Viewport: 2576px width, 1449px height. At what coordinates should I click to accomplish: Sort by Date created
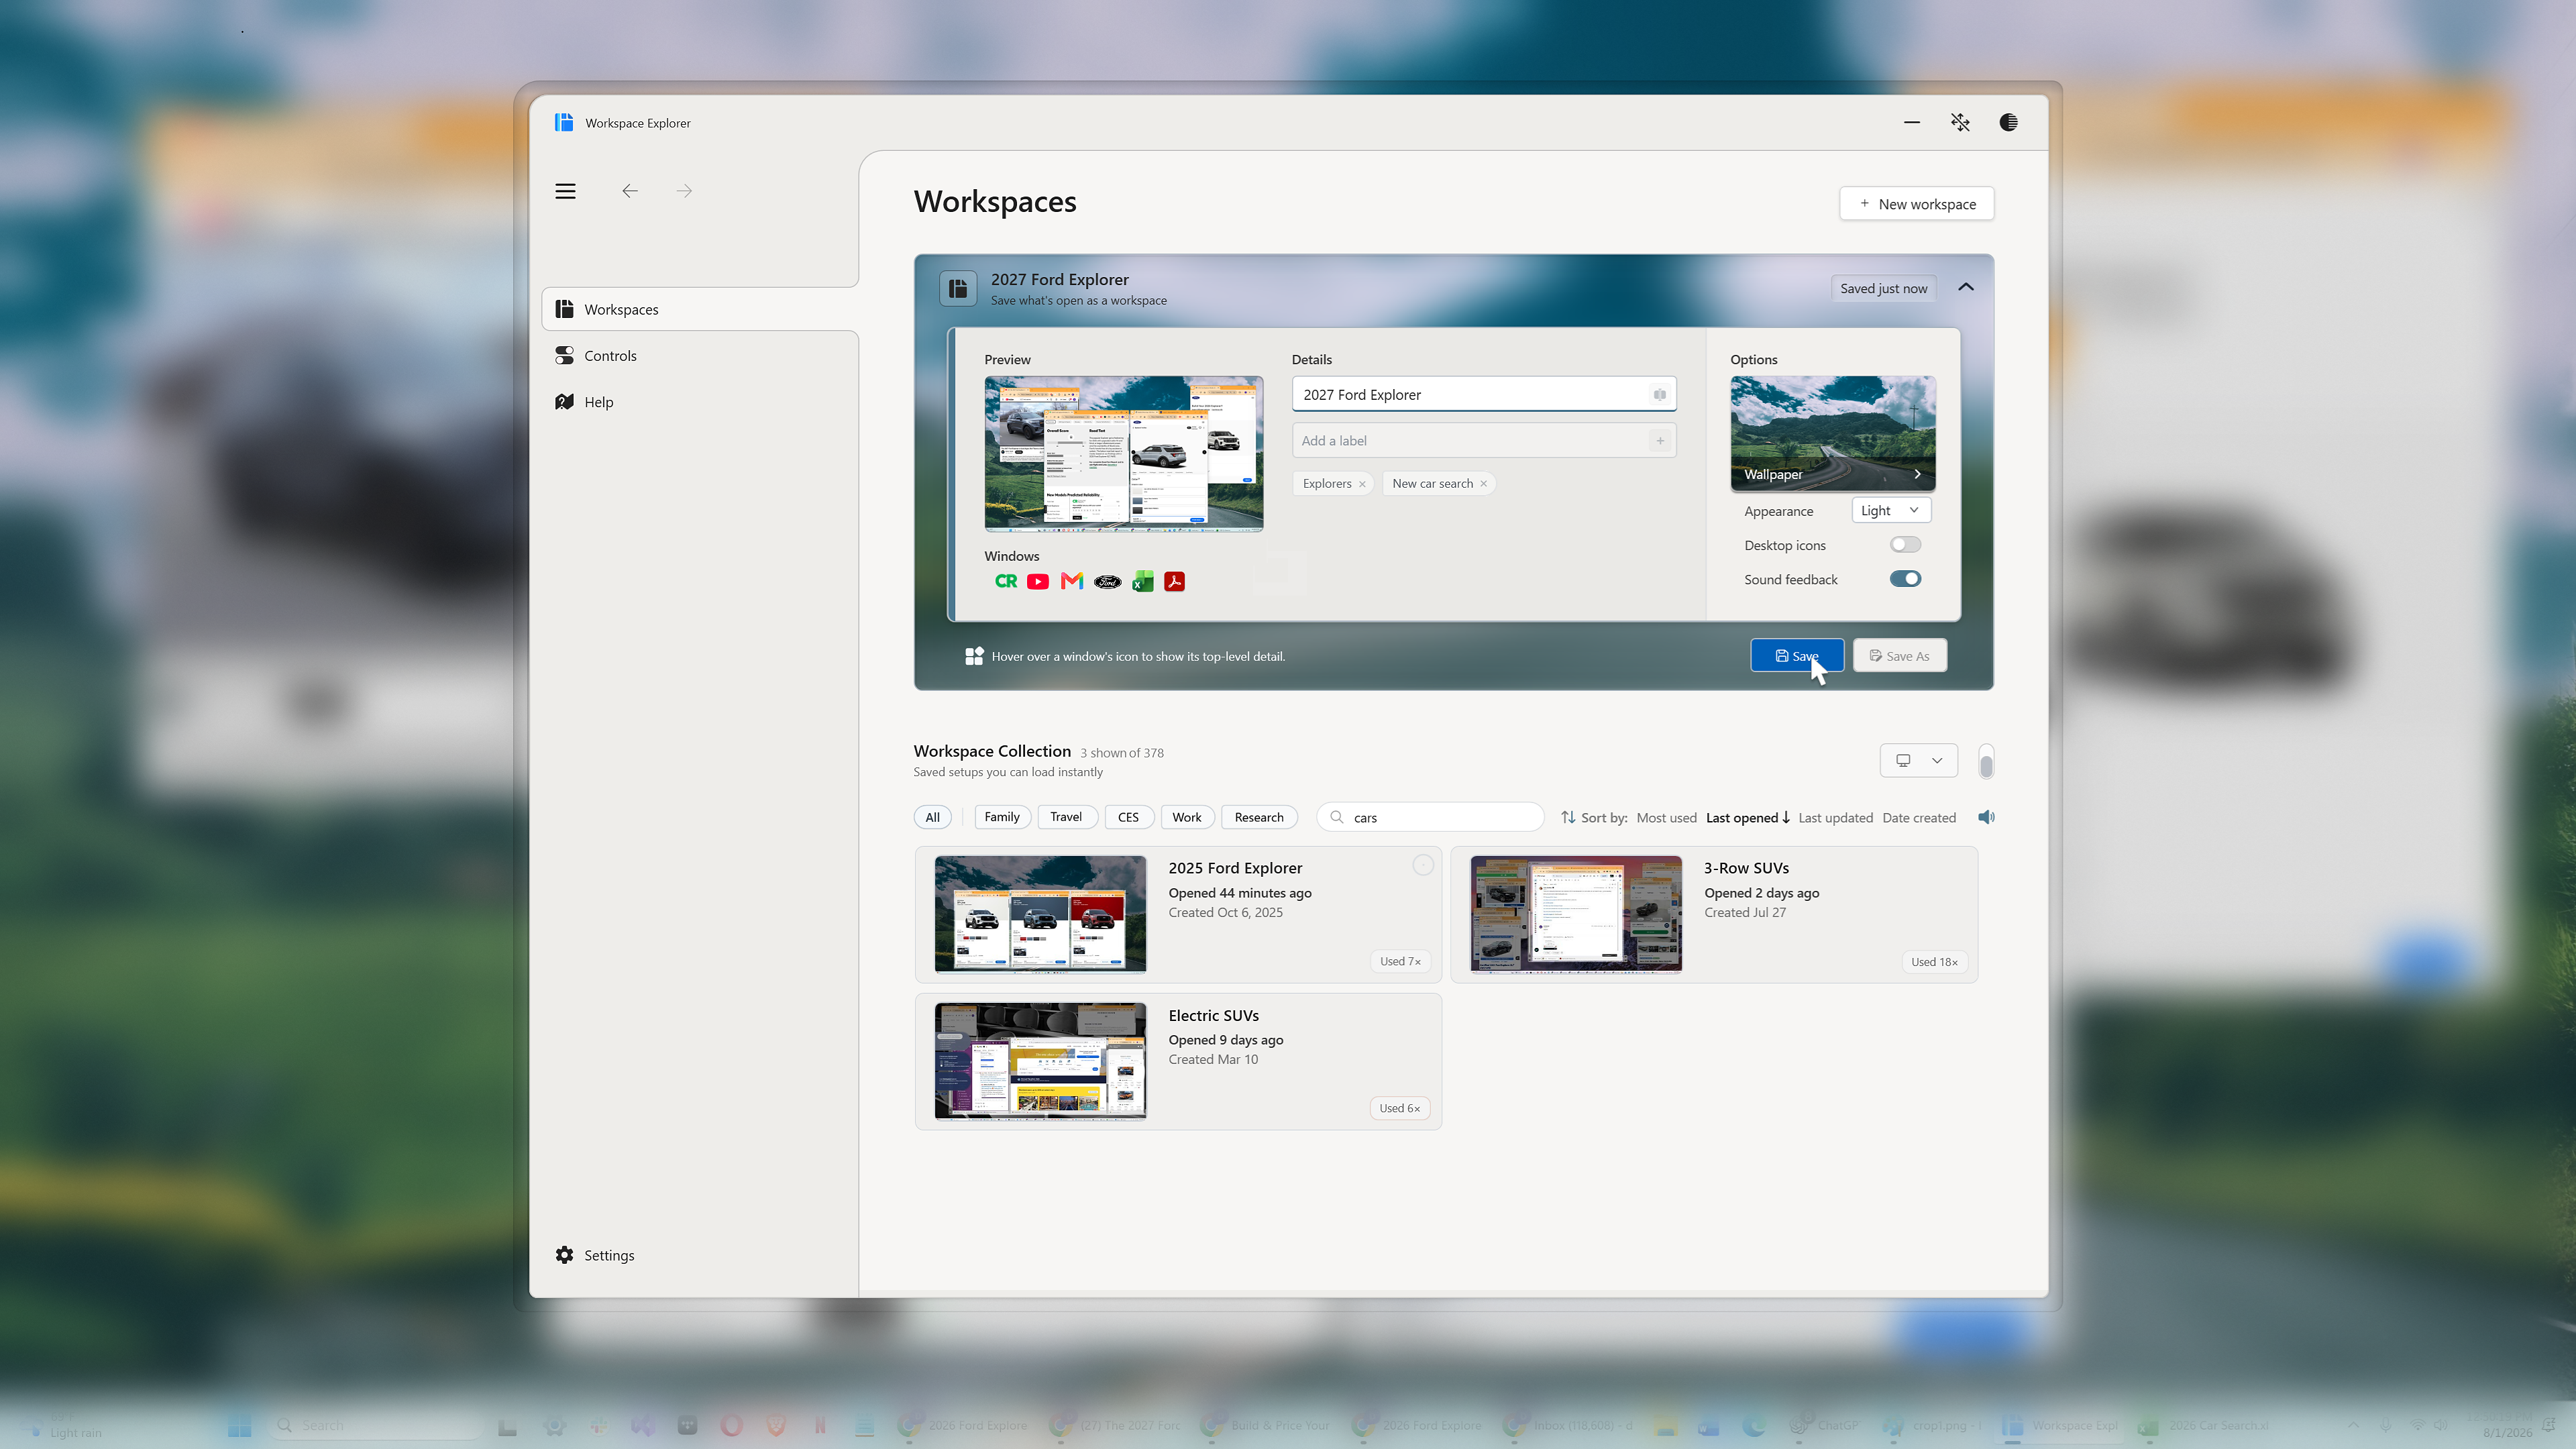click(1919, 817)
